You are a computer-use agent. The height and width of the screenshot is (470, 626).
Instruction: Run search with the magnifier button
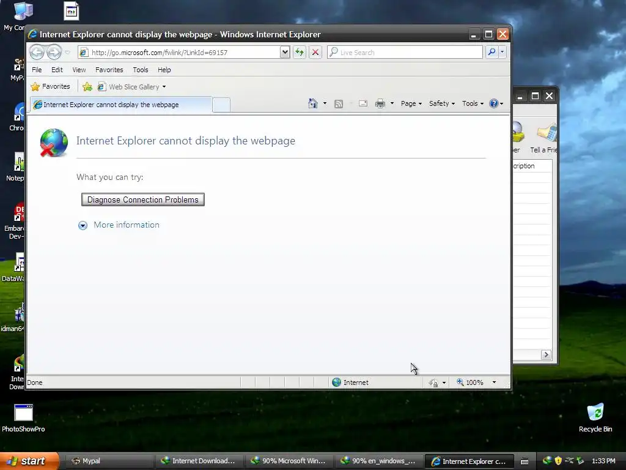click(x=492, y=52)
